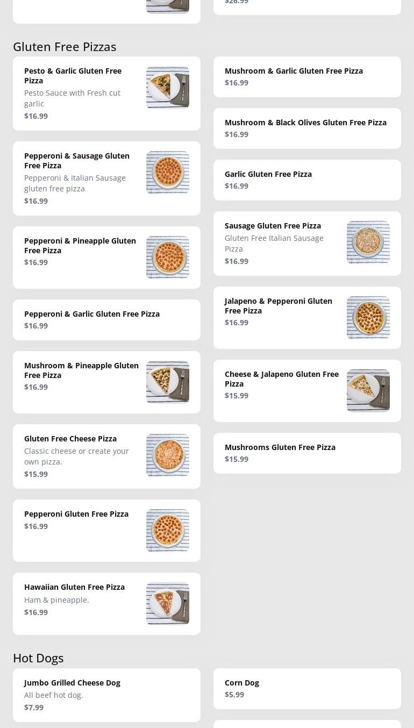Click the Gluten Free Pizzas section heading
Viewport: 414px width, 728px height.
pos(65,47)
